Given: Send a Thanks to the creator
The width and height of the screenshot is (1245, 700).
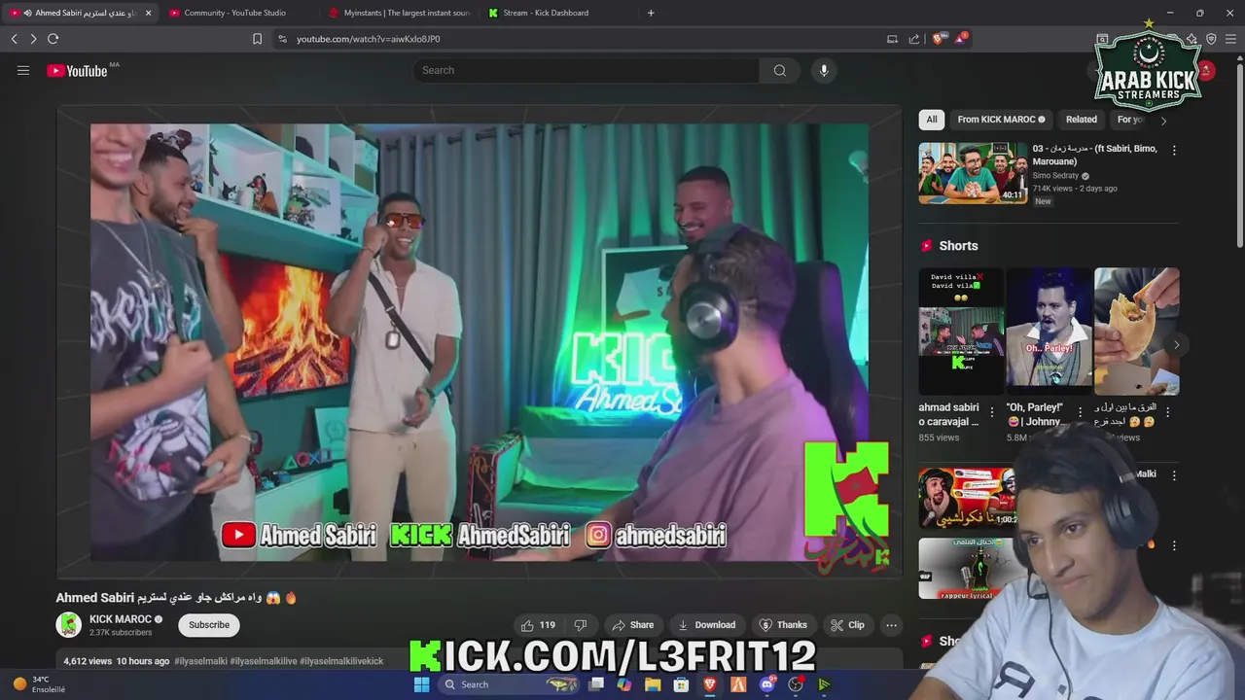Looking at the screenshot, I should pos(783,625).
